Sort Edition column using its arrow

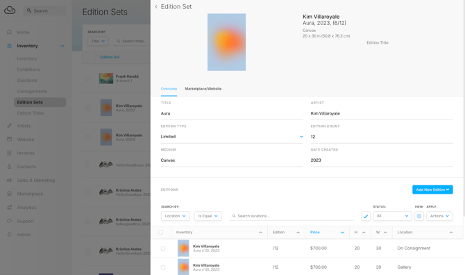[298, 232]
